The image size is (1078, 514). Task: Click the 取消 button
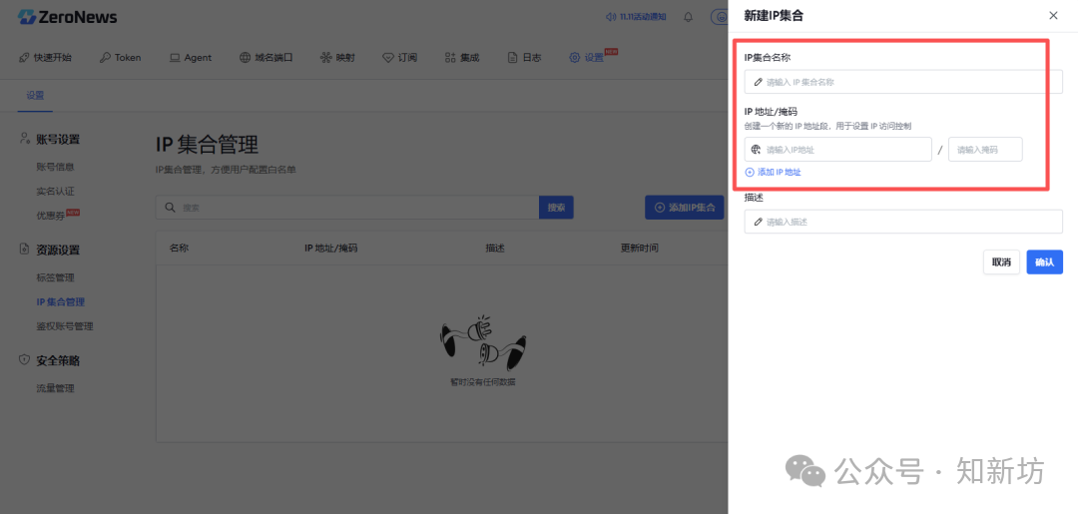click(x=1002, y=261)
